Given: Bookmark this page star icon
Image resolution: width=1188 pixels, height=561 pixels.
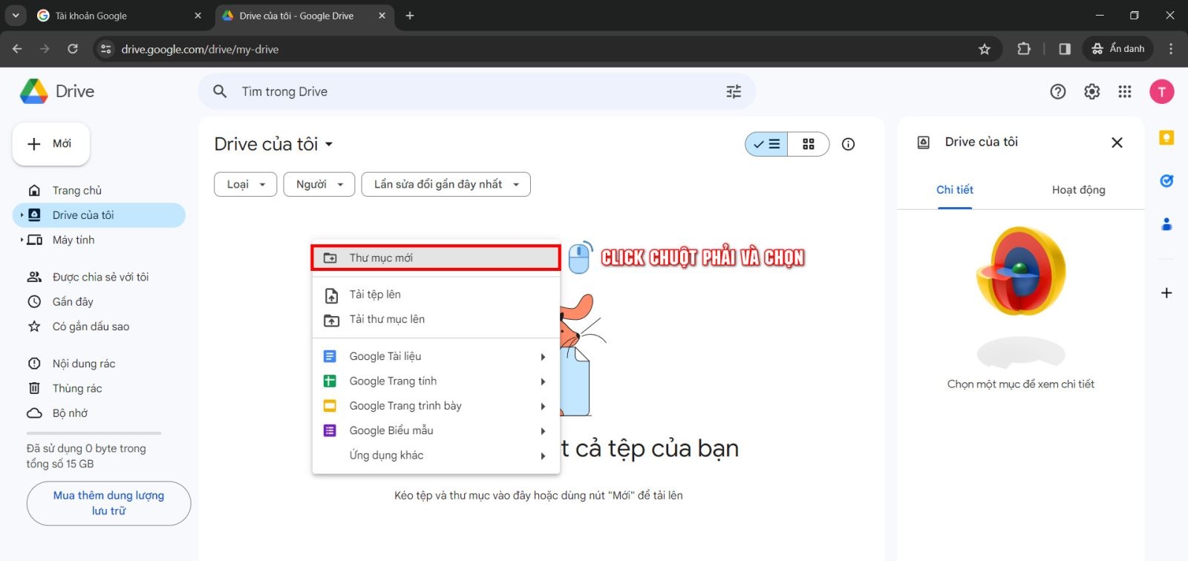Looking at the screenshot, I should click(985, 49).
